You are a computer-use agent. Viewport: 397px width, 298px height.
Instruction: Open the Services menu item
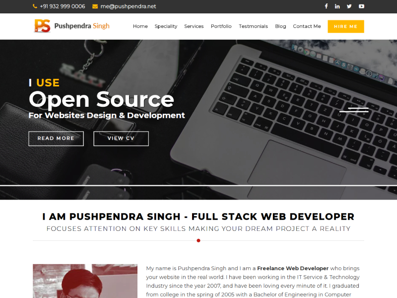pyautogui.click(x=194, y=26)
